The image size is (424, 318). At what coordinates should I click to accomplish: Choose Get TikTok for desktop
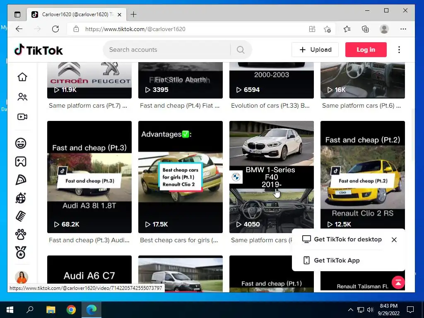342,239
